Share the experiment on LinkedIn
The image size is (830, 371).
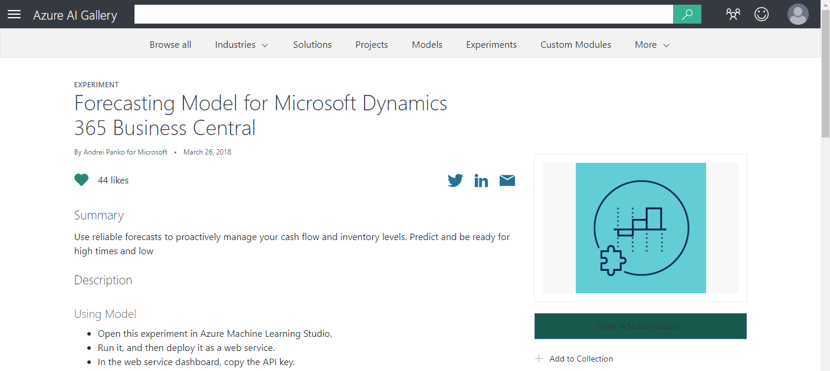pos(481,180)
